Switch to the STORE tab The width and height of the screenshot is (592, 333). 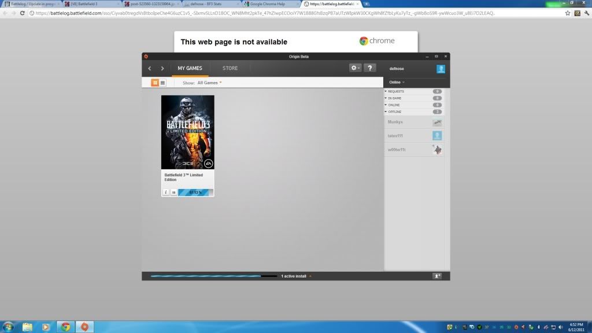(230, 68)
